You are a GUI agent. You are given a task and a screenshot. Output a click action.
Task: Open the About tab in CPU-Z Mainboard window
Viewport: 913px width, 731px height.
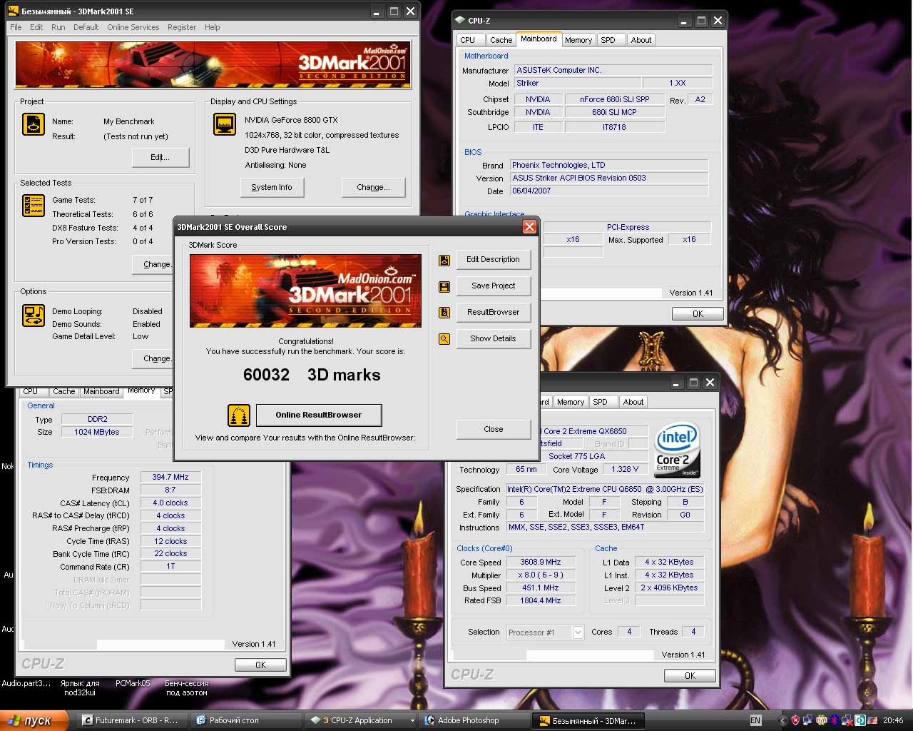pyautogui.click(x=641, y=40)
